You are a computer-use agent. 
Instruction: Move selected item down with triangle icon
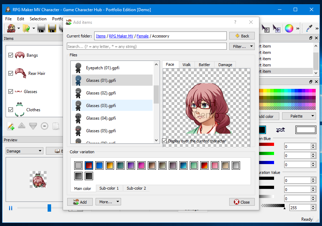[x=33, y=126]
